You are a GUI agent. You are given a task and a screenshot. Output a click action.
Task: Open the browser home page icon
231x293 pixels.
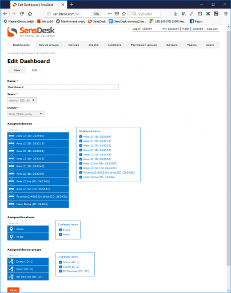30,14
